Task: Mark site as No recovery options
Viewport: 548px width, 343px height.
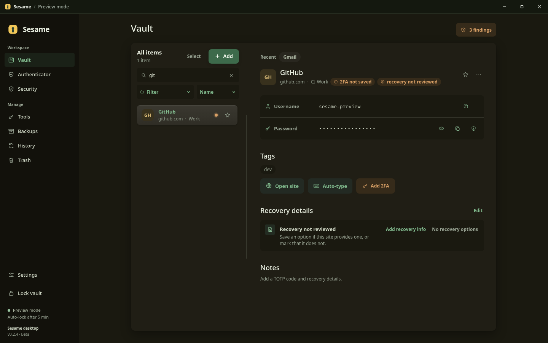Action: [455, 229]
